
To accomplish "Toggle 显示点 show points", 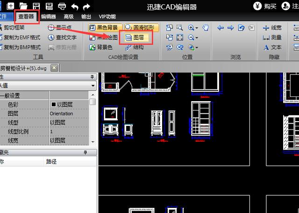I will (60, 28).
